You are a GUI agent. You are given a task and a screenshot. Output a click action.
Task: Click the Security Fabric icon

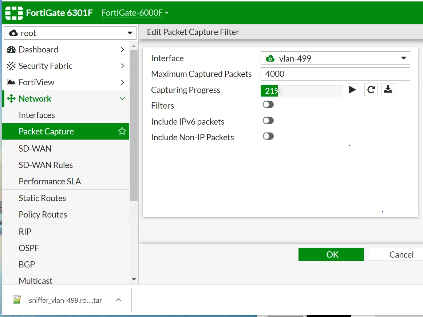(x=11, y=66)
